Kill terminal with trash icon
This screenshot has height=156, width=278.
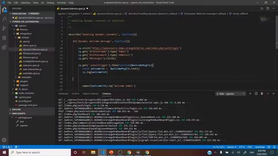262,94
